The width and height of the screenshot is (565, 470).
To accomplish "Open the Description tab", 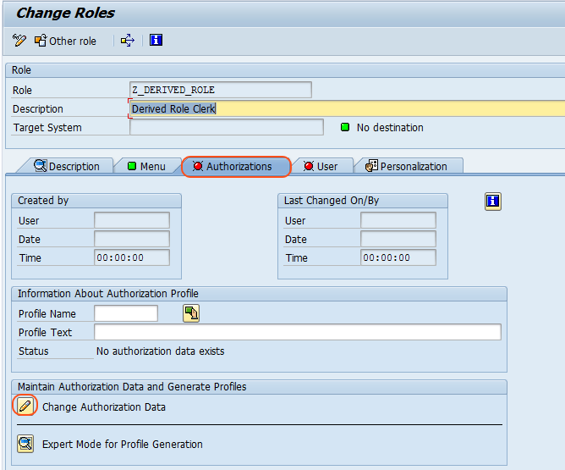I will click(x=67, y=166).
